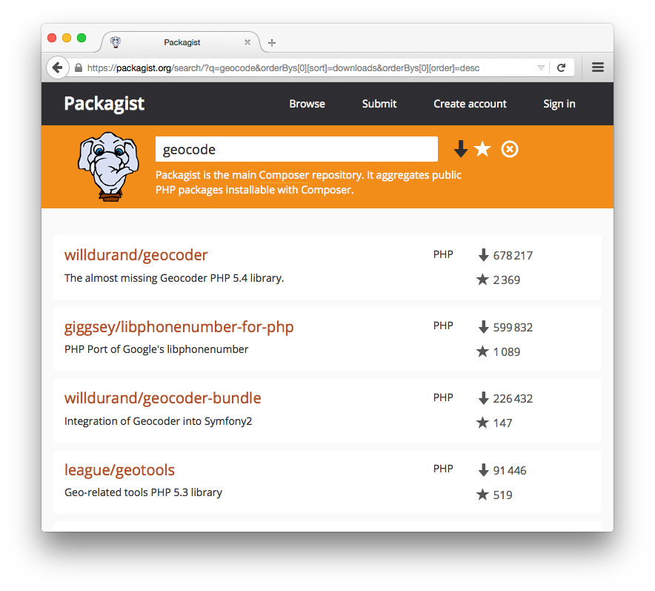Open giggsey/libphonenumber-for-php package link
655x591 pixels.
(x=179, y=327)
